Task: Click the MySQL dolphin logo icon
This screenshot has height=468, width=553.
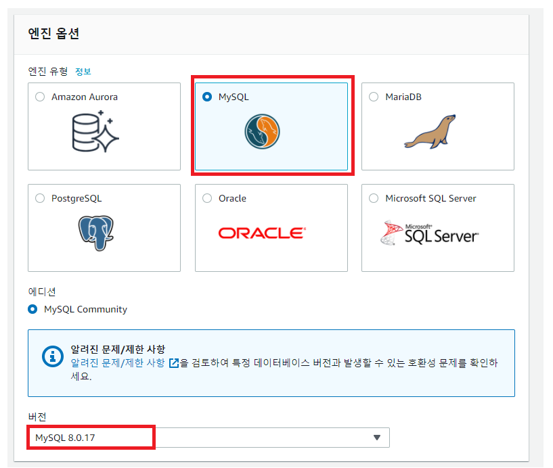Action: [x=262, y=131]
